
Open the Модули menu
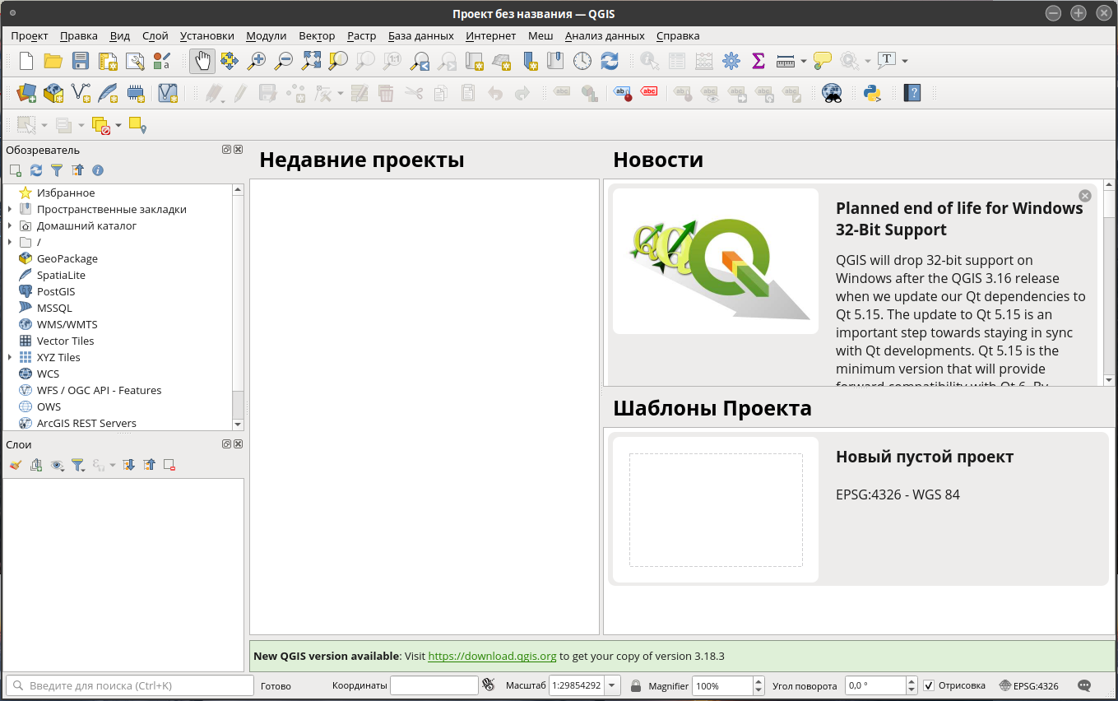tap(266, 35)
